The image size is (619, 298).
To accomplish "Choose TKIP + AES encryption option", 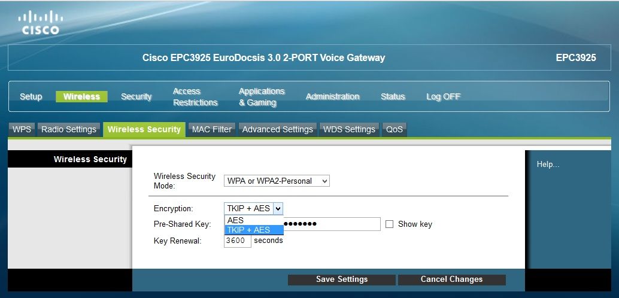I will (254, 230).
